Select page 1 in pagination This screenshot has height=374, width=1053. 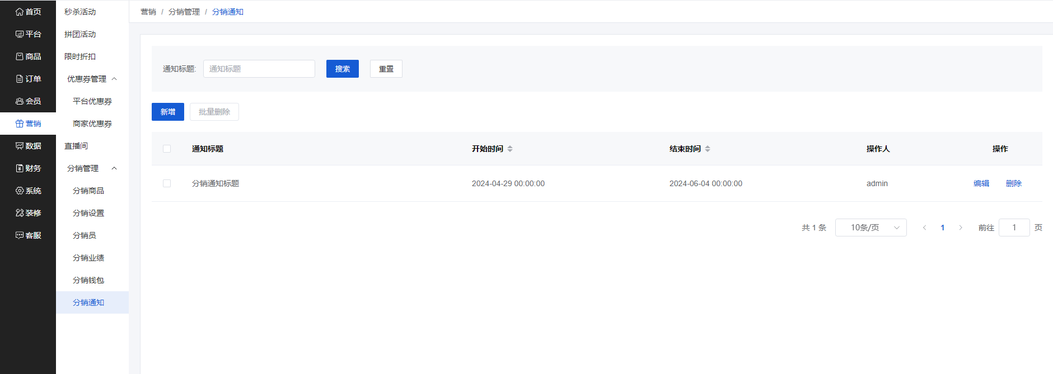(943, 228)
